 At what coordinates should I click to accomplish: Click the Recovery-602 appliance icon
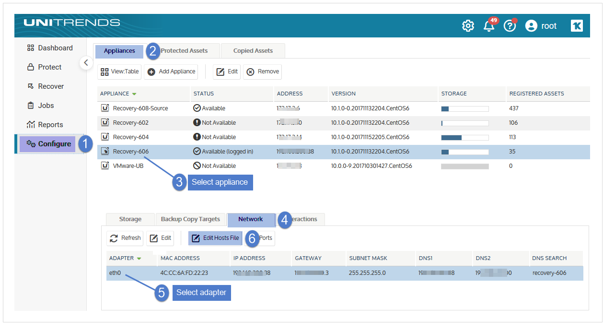point(105,123)
